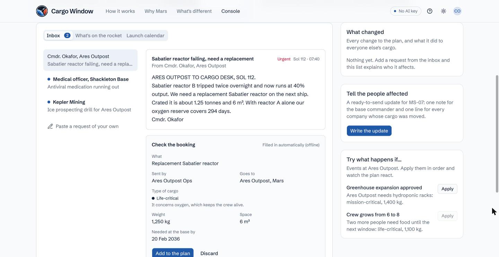
Task: Click Write the update button
Action: click(369, 131)
